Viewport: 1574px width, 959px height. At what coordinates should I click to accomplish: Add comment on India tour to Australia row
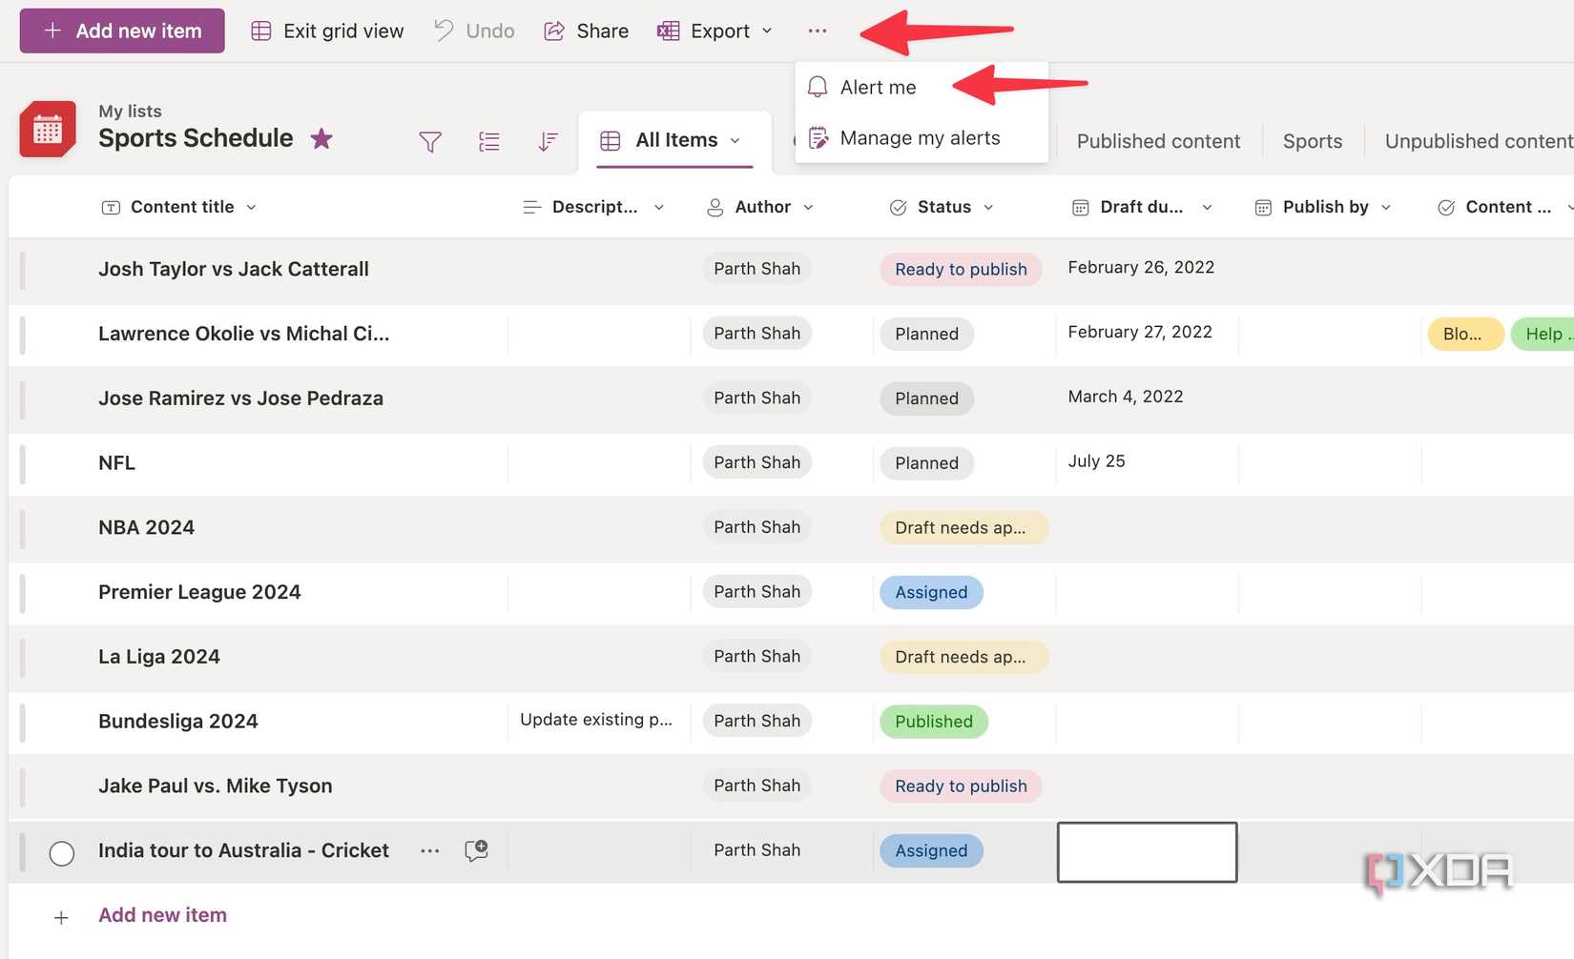[476, 850]
